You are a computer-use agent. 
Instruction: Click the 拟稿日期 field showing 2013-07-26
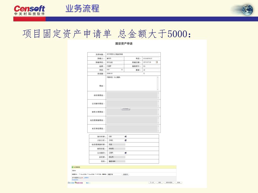coord(149,62)
